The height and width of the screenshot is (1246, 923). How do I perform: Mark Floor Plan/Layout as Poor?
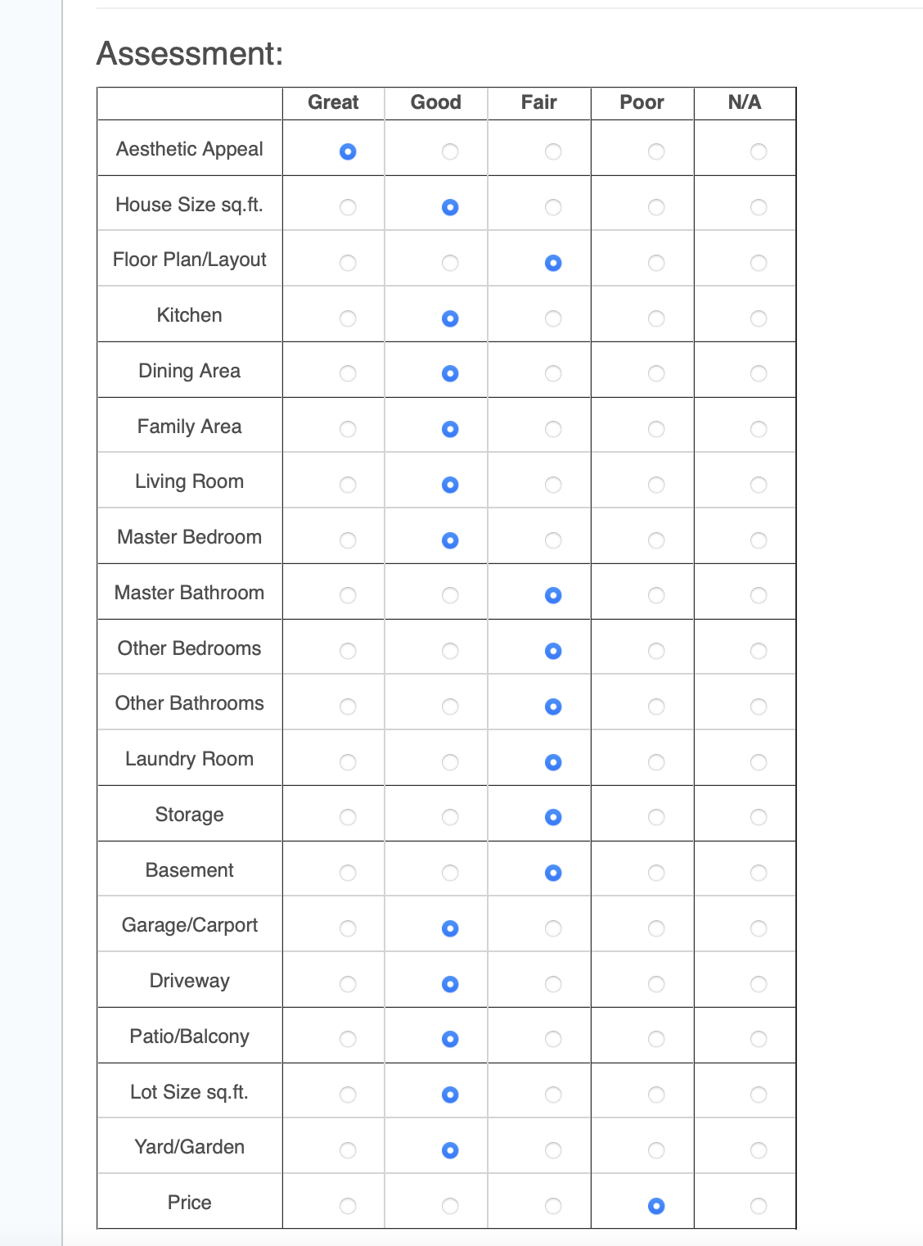[656, 263]
